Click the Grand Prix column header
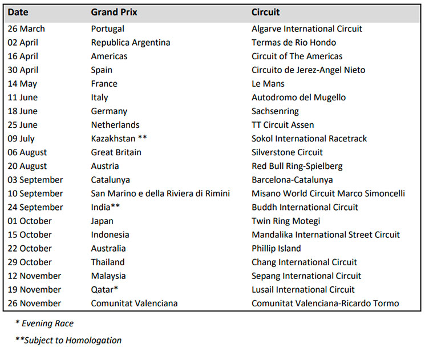The width and height of the screenshot is (425, 348). (x=114, y=12)
